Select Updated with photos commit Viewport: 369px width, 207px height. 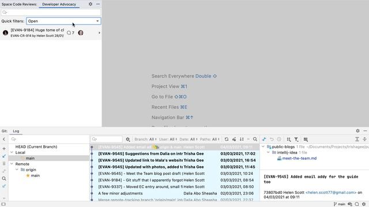click(x=175, y=167)
